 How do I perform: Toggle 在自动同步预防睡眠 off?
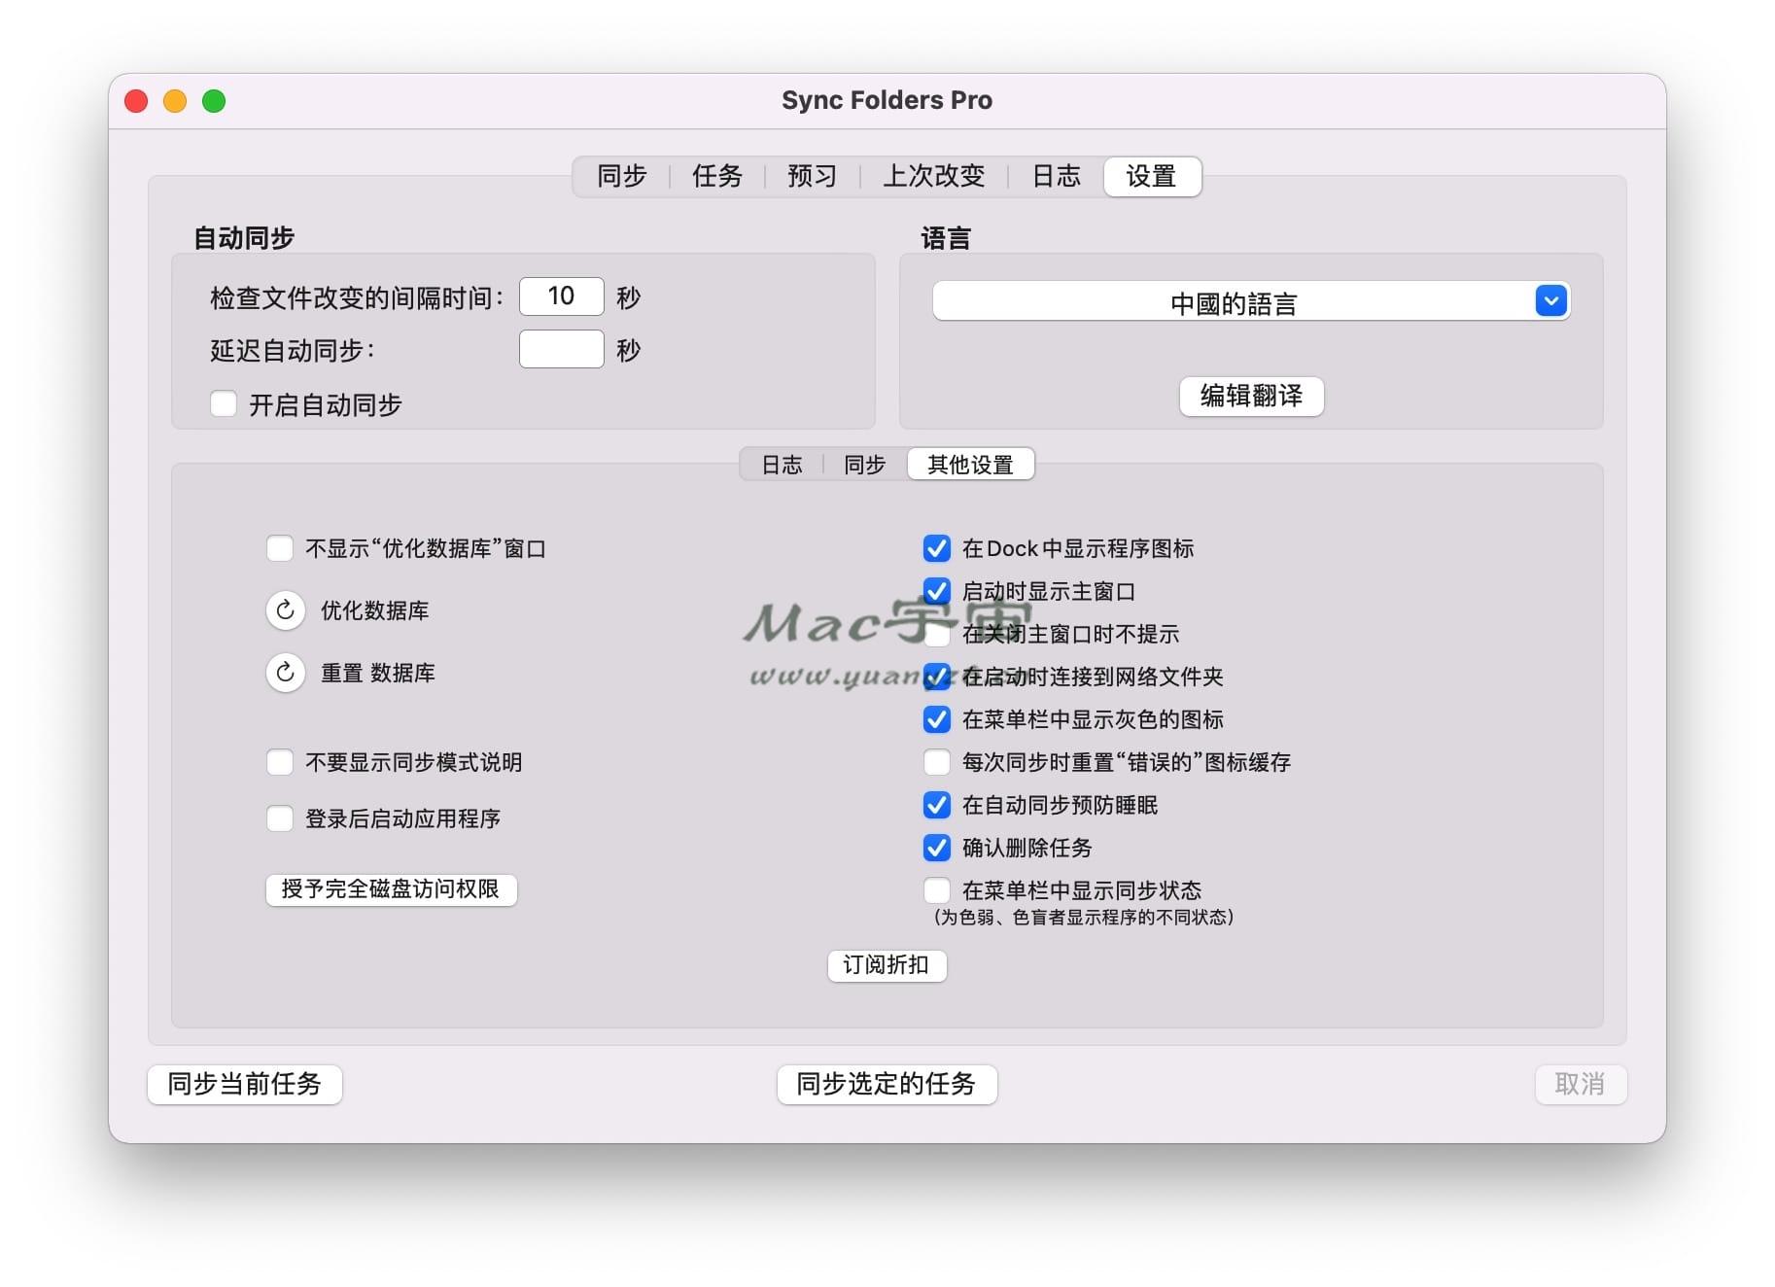tap(936, 805)
